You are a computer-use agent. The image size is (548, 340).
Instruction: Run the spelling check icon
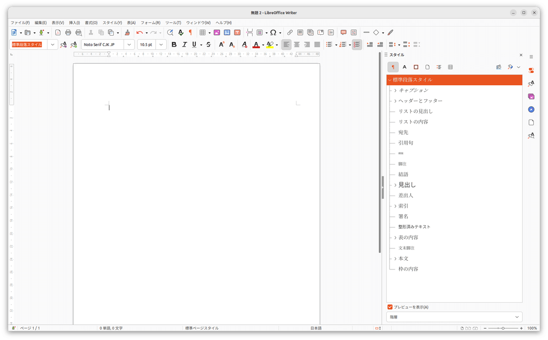tap(180, 32)
